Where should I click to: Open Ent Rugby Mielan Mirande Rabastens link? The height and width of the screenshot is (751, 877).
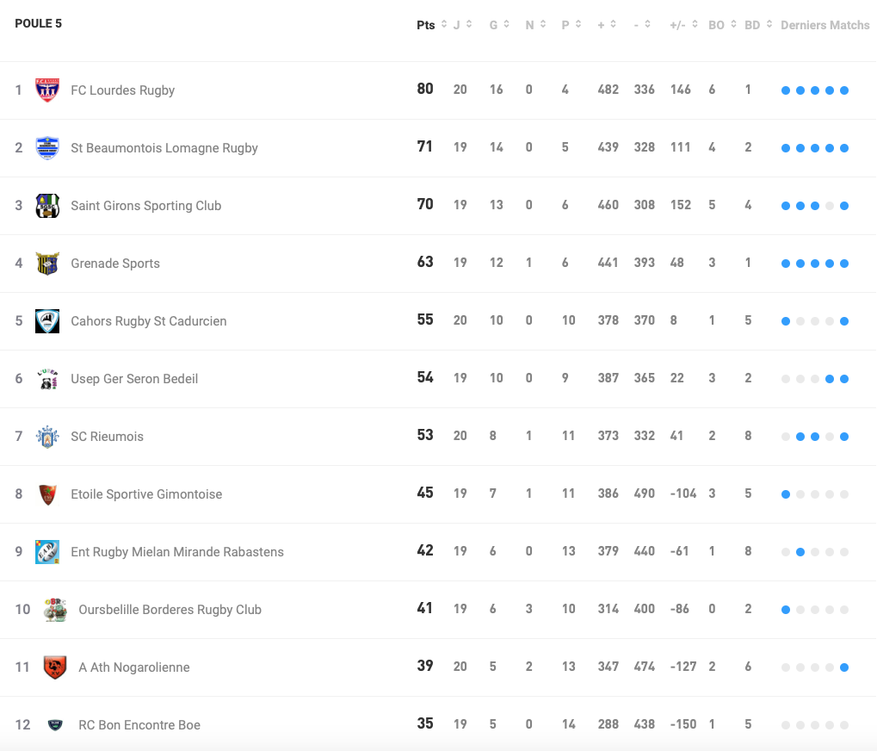pos(177,552)
